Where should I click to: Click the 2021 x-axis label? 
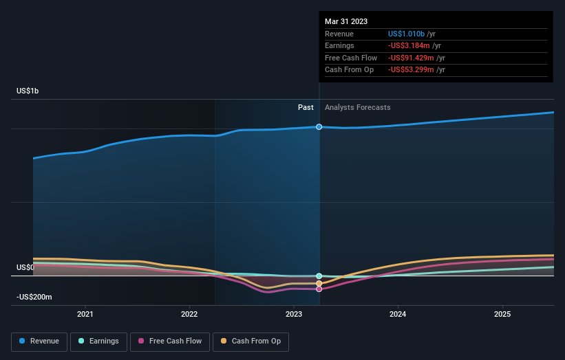pos(85,315)
